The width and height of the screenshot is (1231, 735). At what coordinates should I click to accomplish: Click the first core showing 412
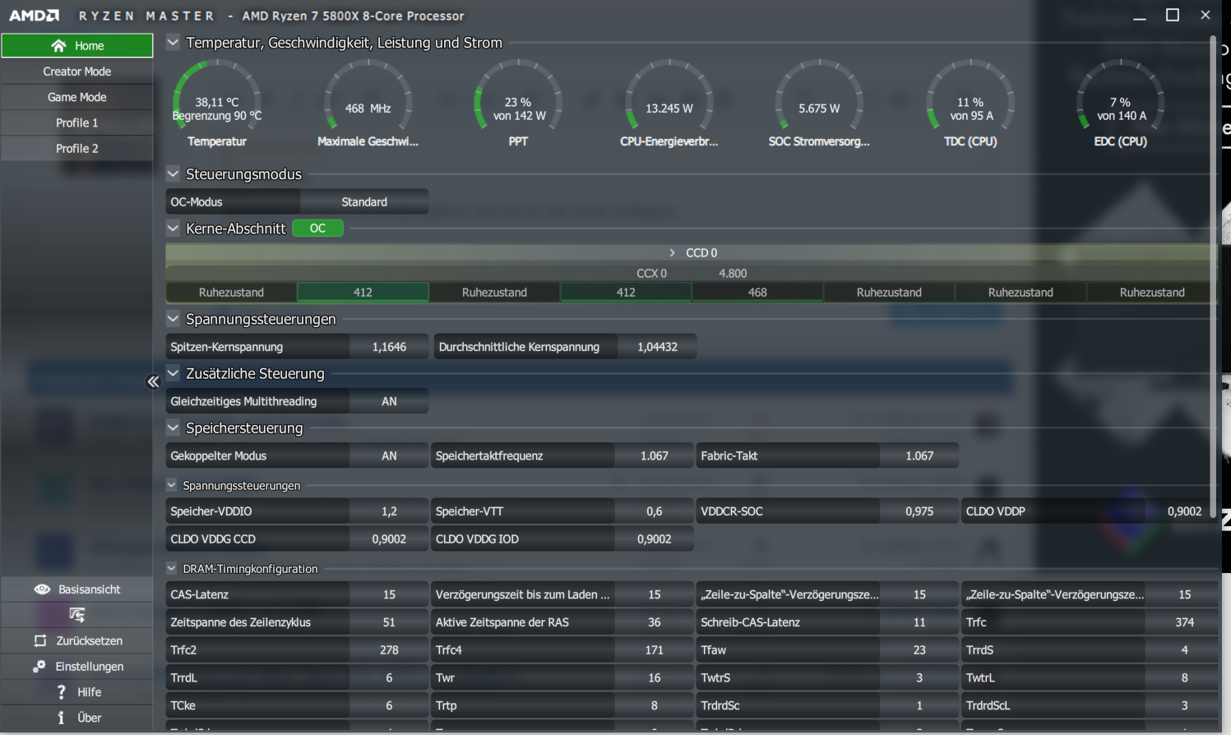coord(363,292)
